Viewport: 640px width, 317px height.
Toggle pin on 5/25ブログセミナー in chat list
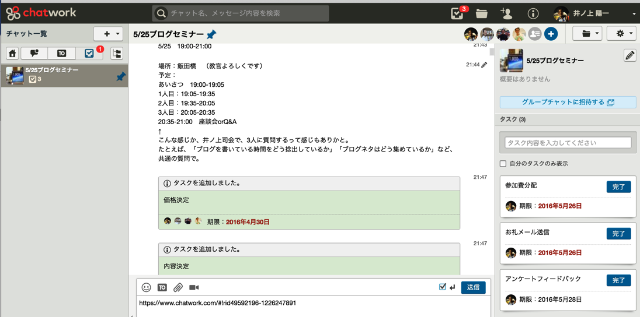coord(120,76)
